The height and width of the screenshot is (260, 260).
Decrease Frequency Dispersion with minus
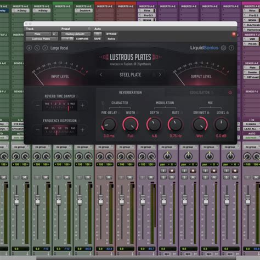(38, 130)
